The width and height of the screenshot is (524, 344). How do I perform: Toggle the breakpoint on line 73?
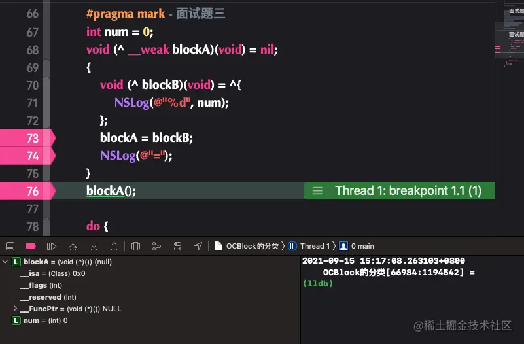pos(27,138)
